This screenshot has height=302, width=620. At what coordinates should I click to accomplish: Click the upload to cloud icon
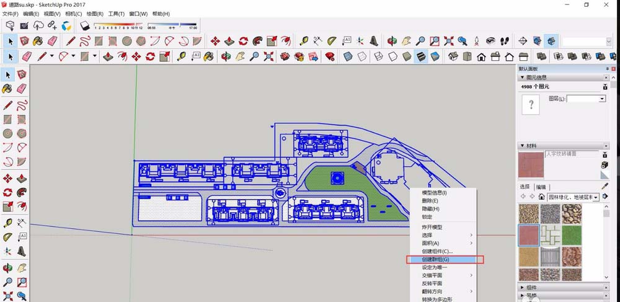(38, 25)
